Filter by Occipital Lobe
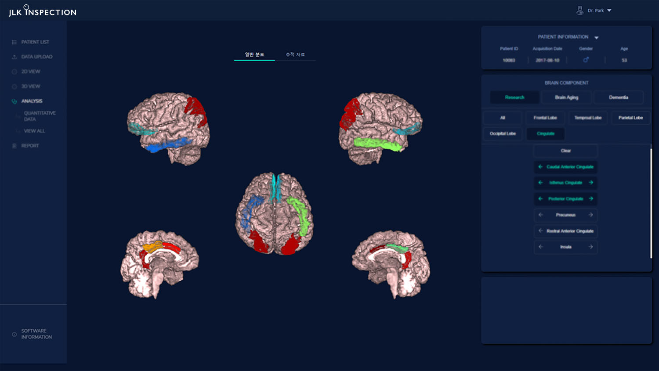The height and width of the screenshot is (371, 659). 503,133
